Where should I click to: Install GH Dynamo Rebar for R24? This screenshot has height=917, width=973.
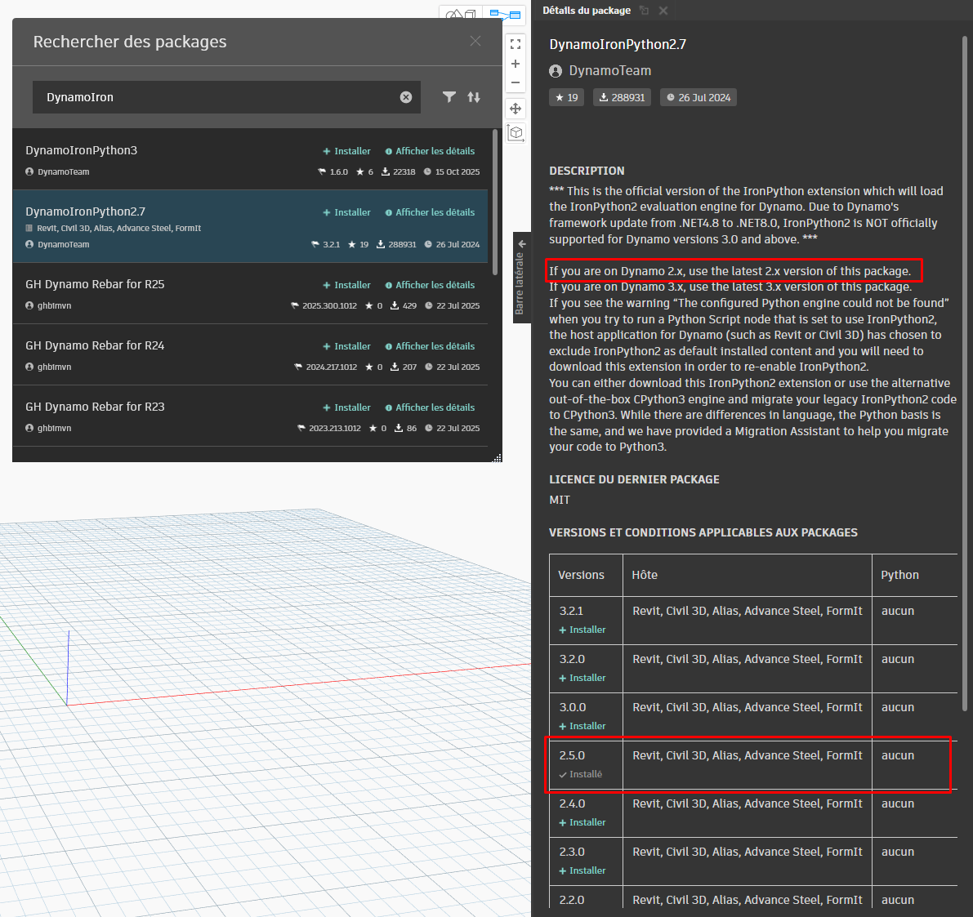coord(346,346)
